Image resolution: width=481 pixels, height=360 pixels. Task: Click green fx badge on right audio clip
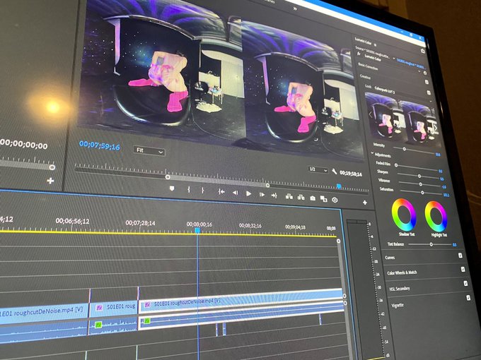click(x=147, y=320)
